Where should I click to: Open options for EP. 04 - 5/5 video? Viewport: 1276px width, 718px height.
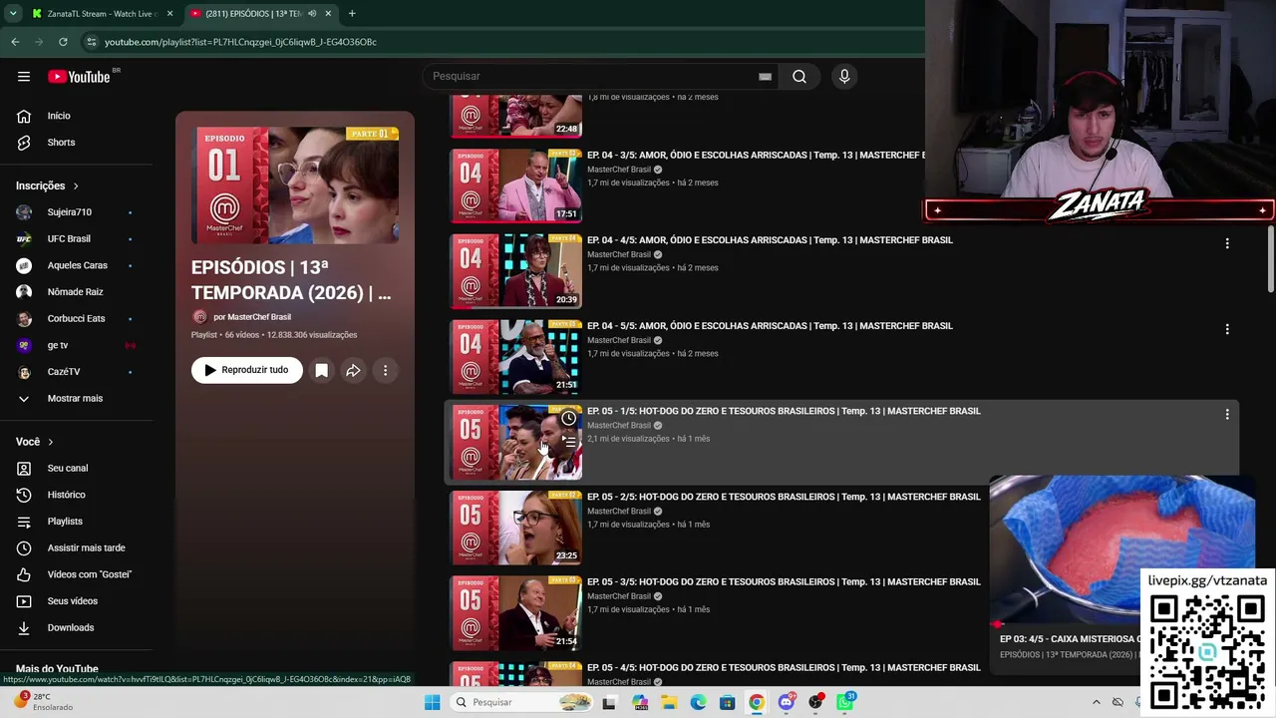(x=1227, y=329)
